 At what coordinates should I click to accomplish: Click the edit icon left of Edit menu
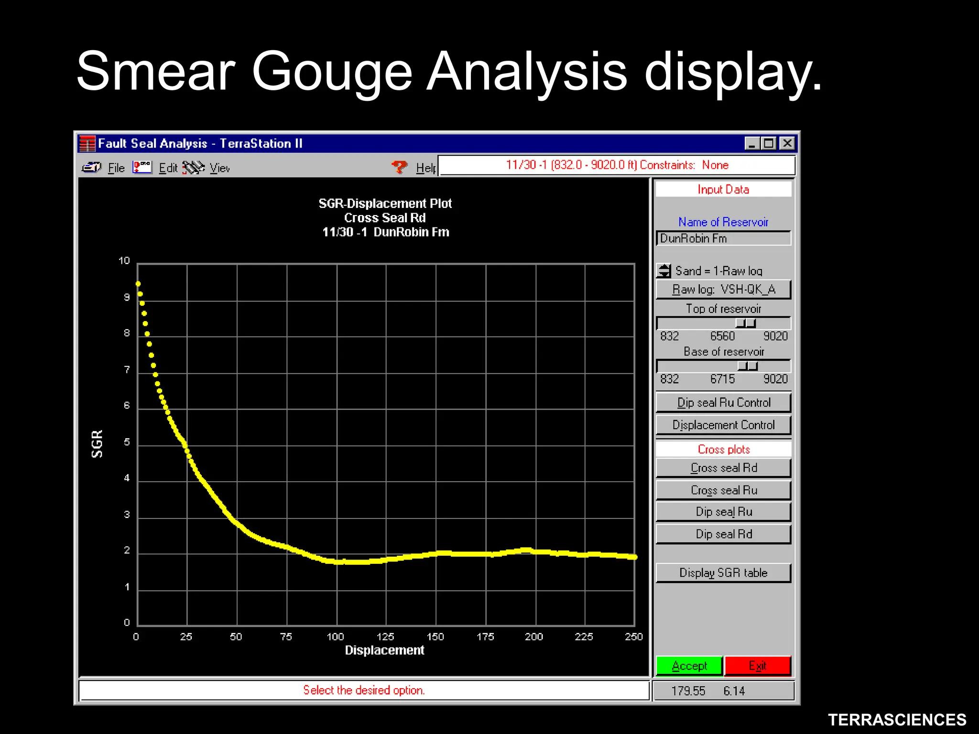pyautogui.click(x=142, y=167)
